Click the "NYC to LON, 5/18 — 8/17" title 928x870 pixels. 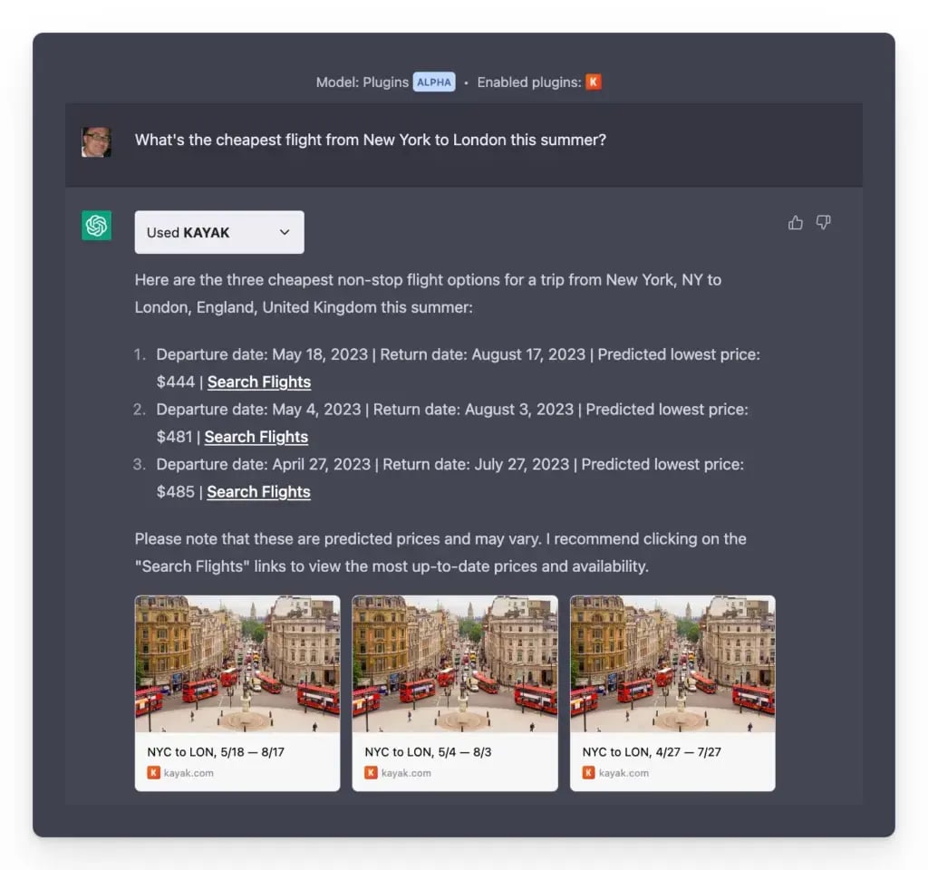pos(217,752)
